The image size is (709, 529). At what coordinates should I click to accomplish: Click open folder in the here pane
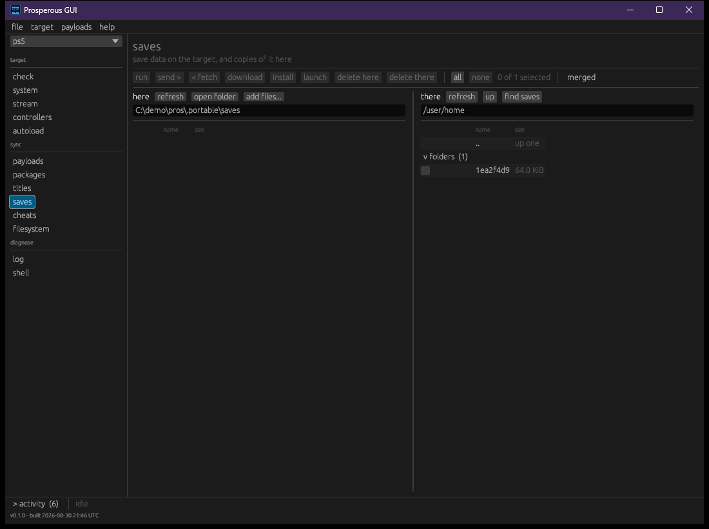coord(215,97)
